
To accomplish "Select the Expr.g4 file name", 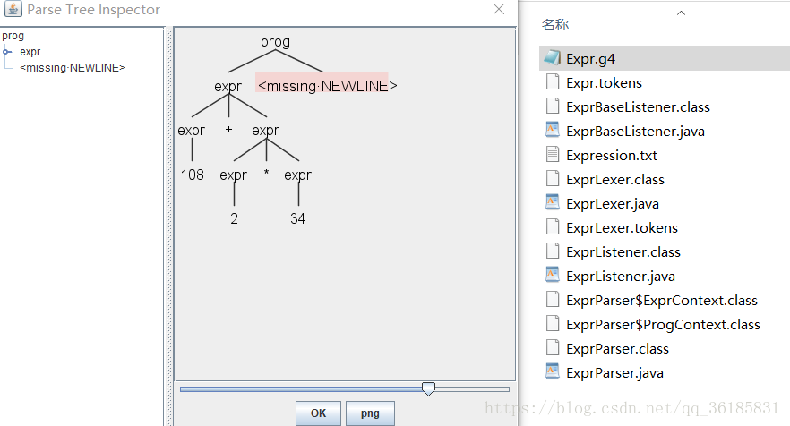I will (590, 59).
